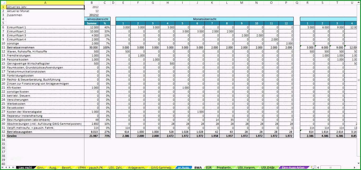Viewport: 361px width, 170px height.
Task: Select the USt.Erklär. sheet tab
Action: pyautogui.click(x=268, y=168)
